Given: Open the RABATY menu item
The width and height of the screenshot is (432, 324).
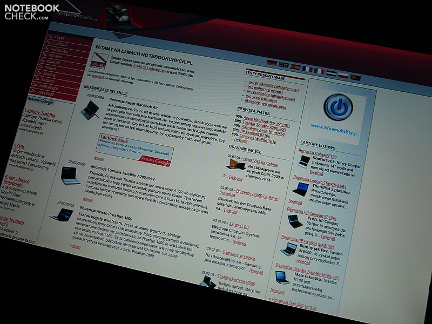Looking at the screenshot, I should click(48, 80).
